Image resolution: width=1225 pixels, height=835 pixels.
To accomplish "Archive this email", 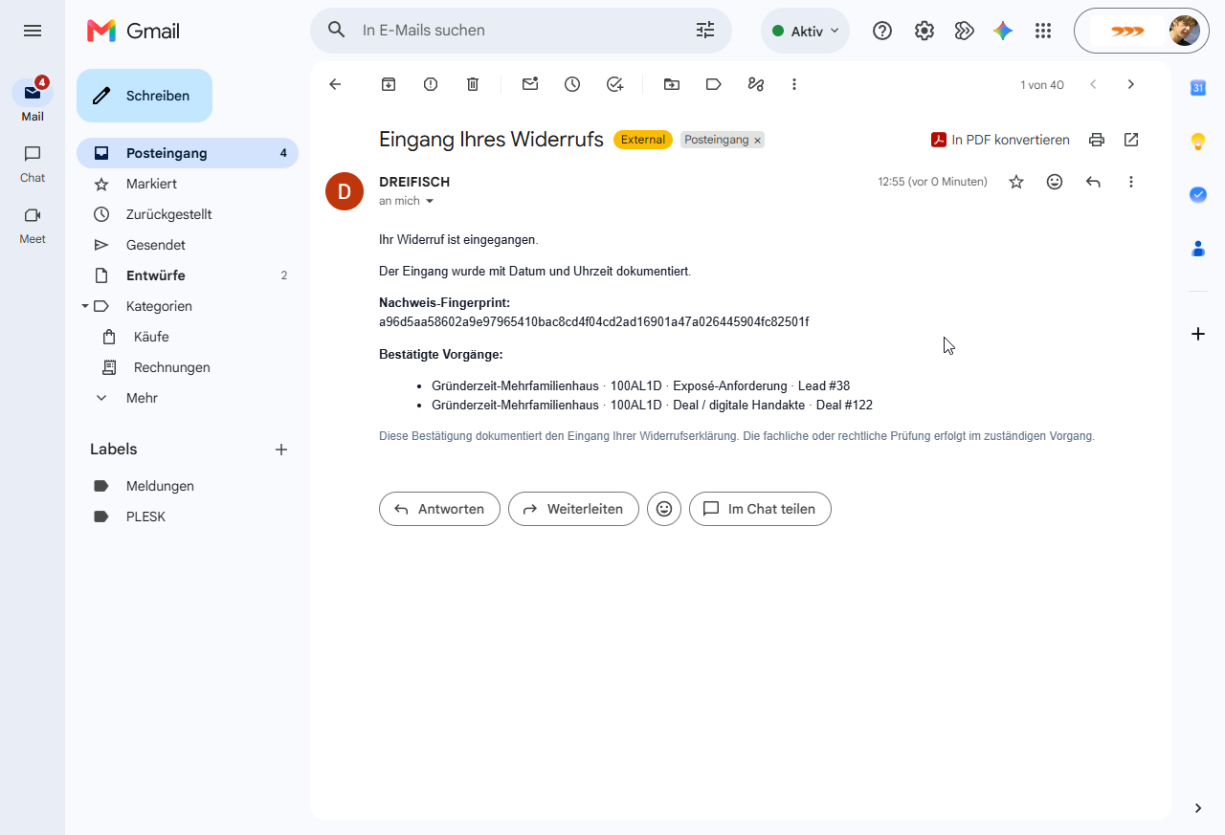I will (389, 84).
